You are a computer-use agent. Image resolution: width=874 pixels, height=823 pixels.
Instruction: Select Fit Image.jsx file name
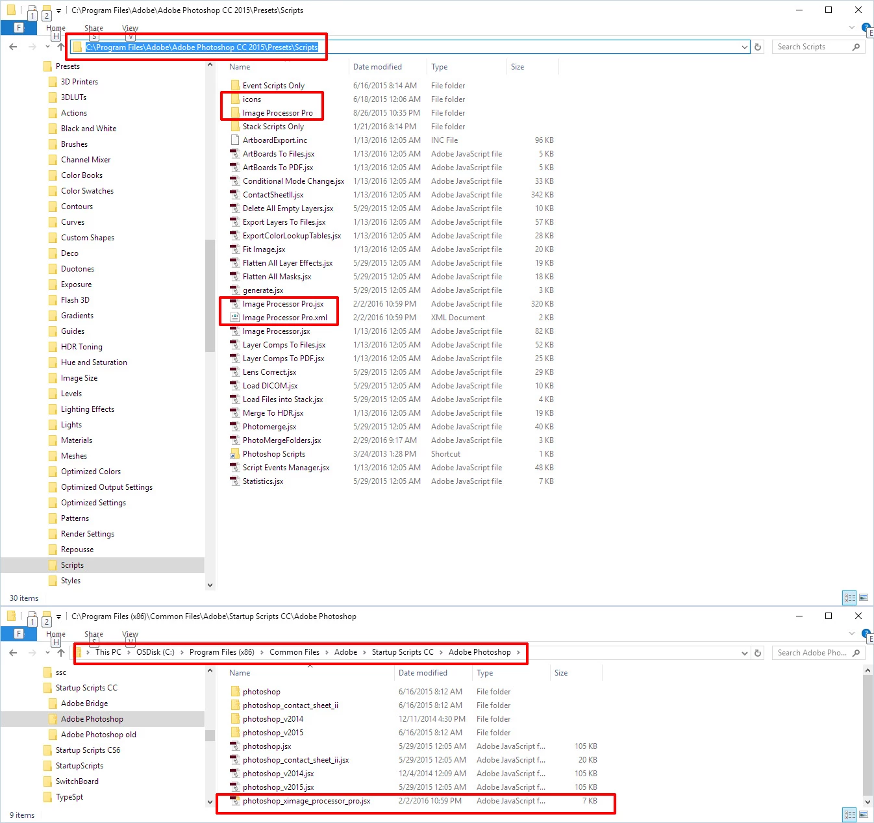pos(264,249)
